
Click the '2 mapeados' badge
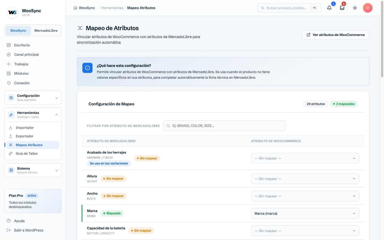click(344, 104)
